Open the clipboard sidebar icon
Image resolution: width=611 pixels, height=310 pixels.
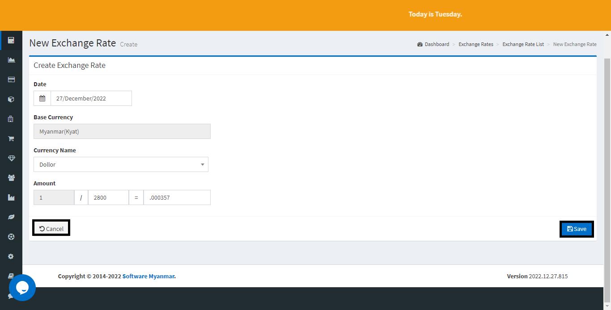tap(11, 119)
